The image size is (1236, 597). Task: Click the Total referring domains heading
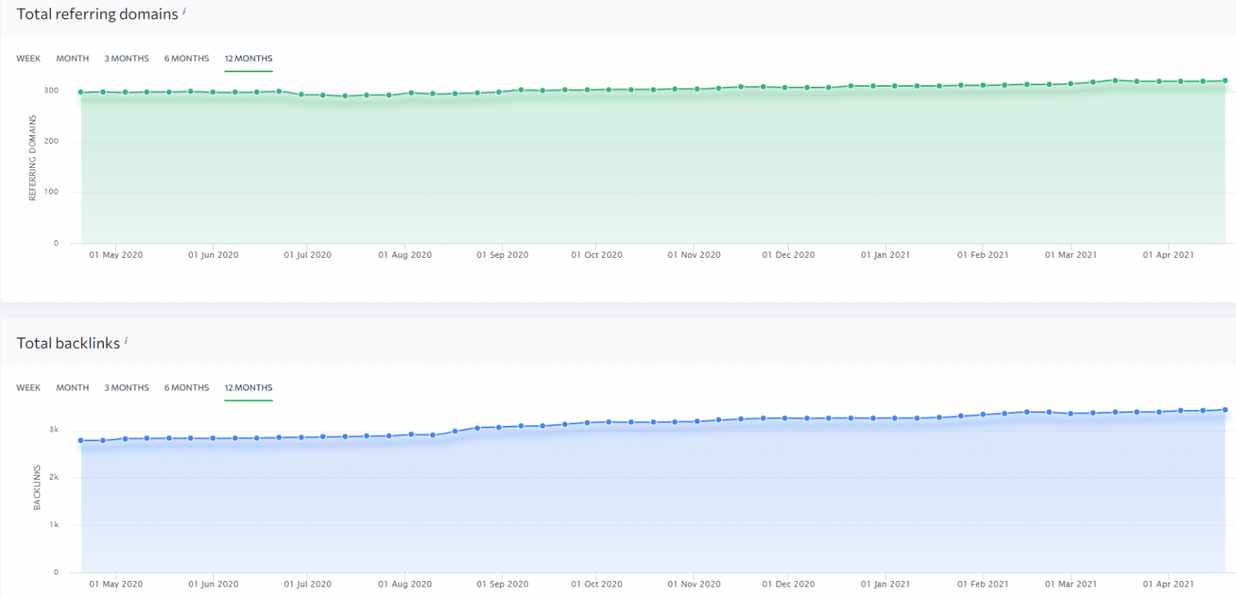point(97,14)
